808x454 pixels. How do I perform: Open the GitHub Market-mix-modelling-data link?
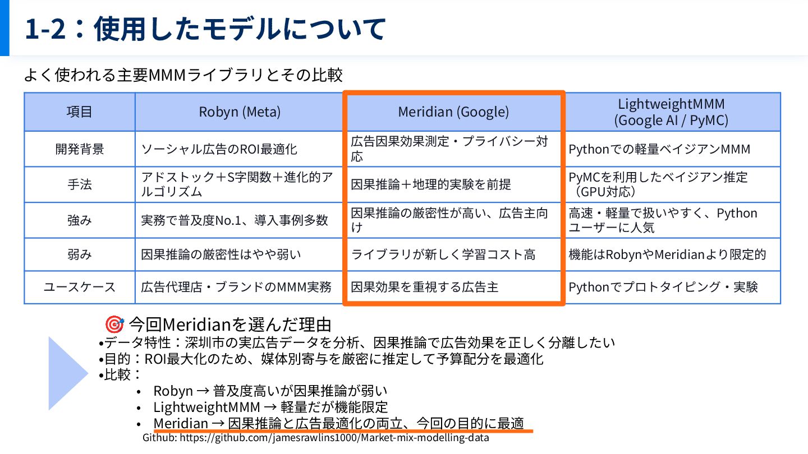click(316, 438)
